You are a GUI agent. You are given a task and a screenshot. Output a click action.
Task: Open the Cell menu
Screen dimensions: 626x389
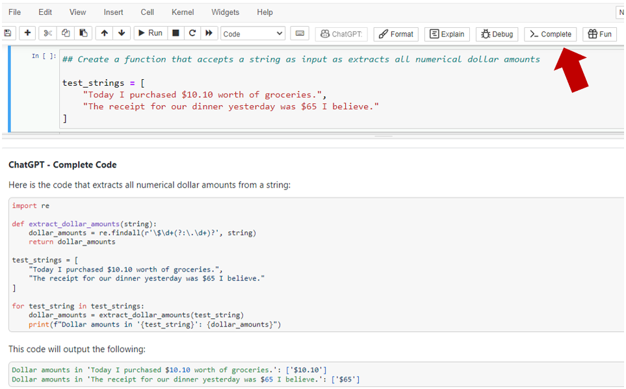148,12
